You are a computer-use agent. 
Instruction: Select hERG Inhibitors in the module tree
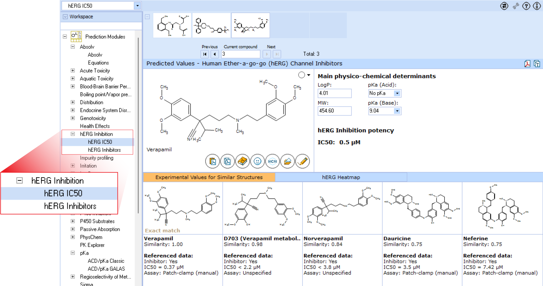pyautogui.click(x=104, y=150)
